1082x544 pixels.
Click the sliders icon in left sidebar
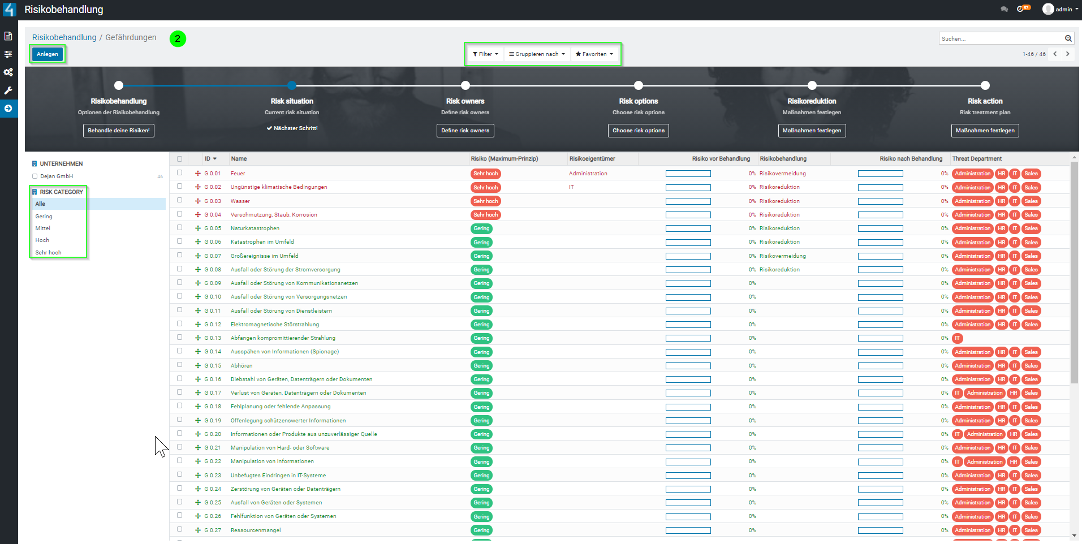(8, 54)
